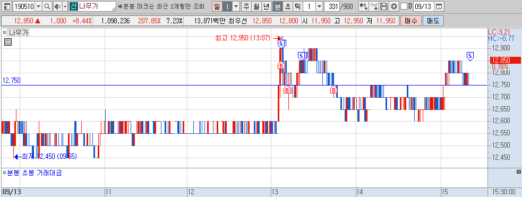Toggle the D checkbox
This screenshot has width=522, height=197.
click(404, 6)
